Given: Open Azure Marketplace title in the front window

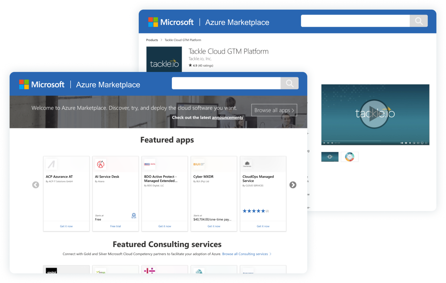Looking at the screenshot, I should (x=108, y=85).
